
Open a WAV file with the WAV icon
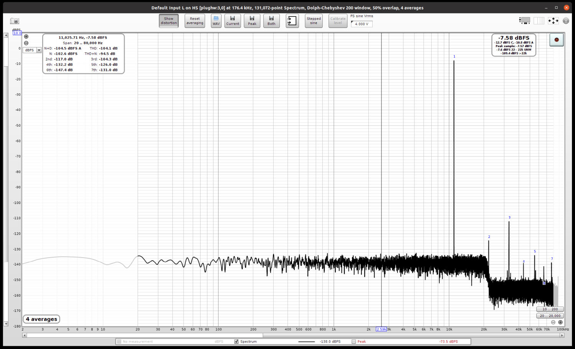[216, 21]
